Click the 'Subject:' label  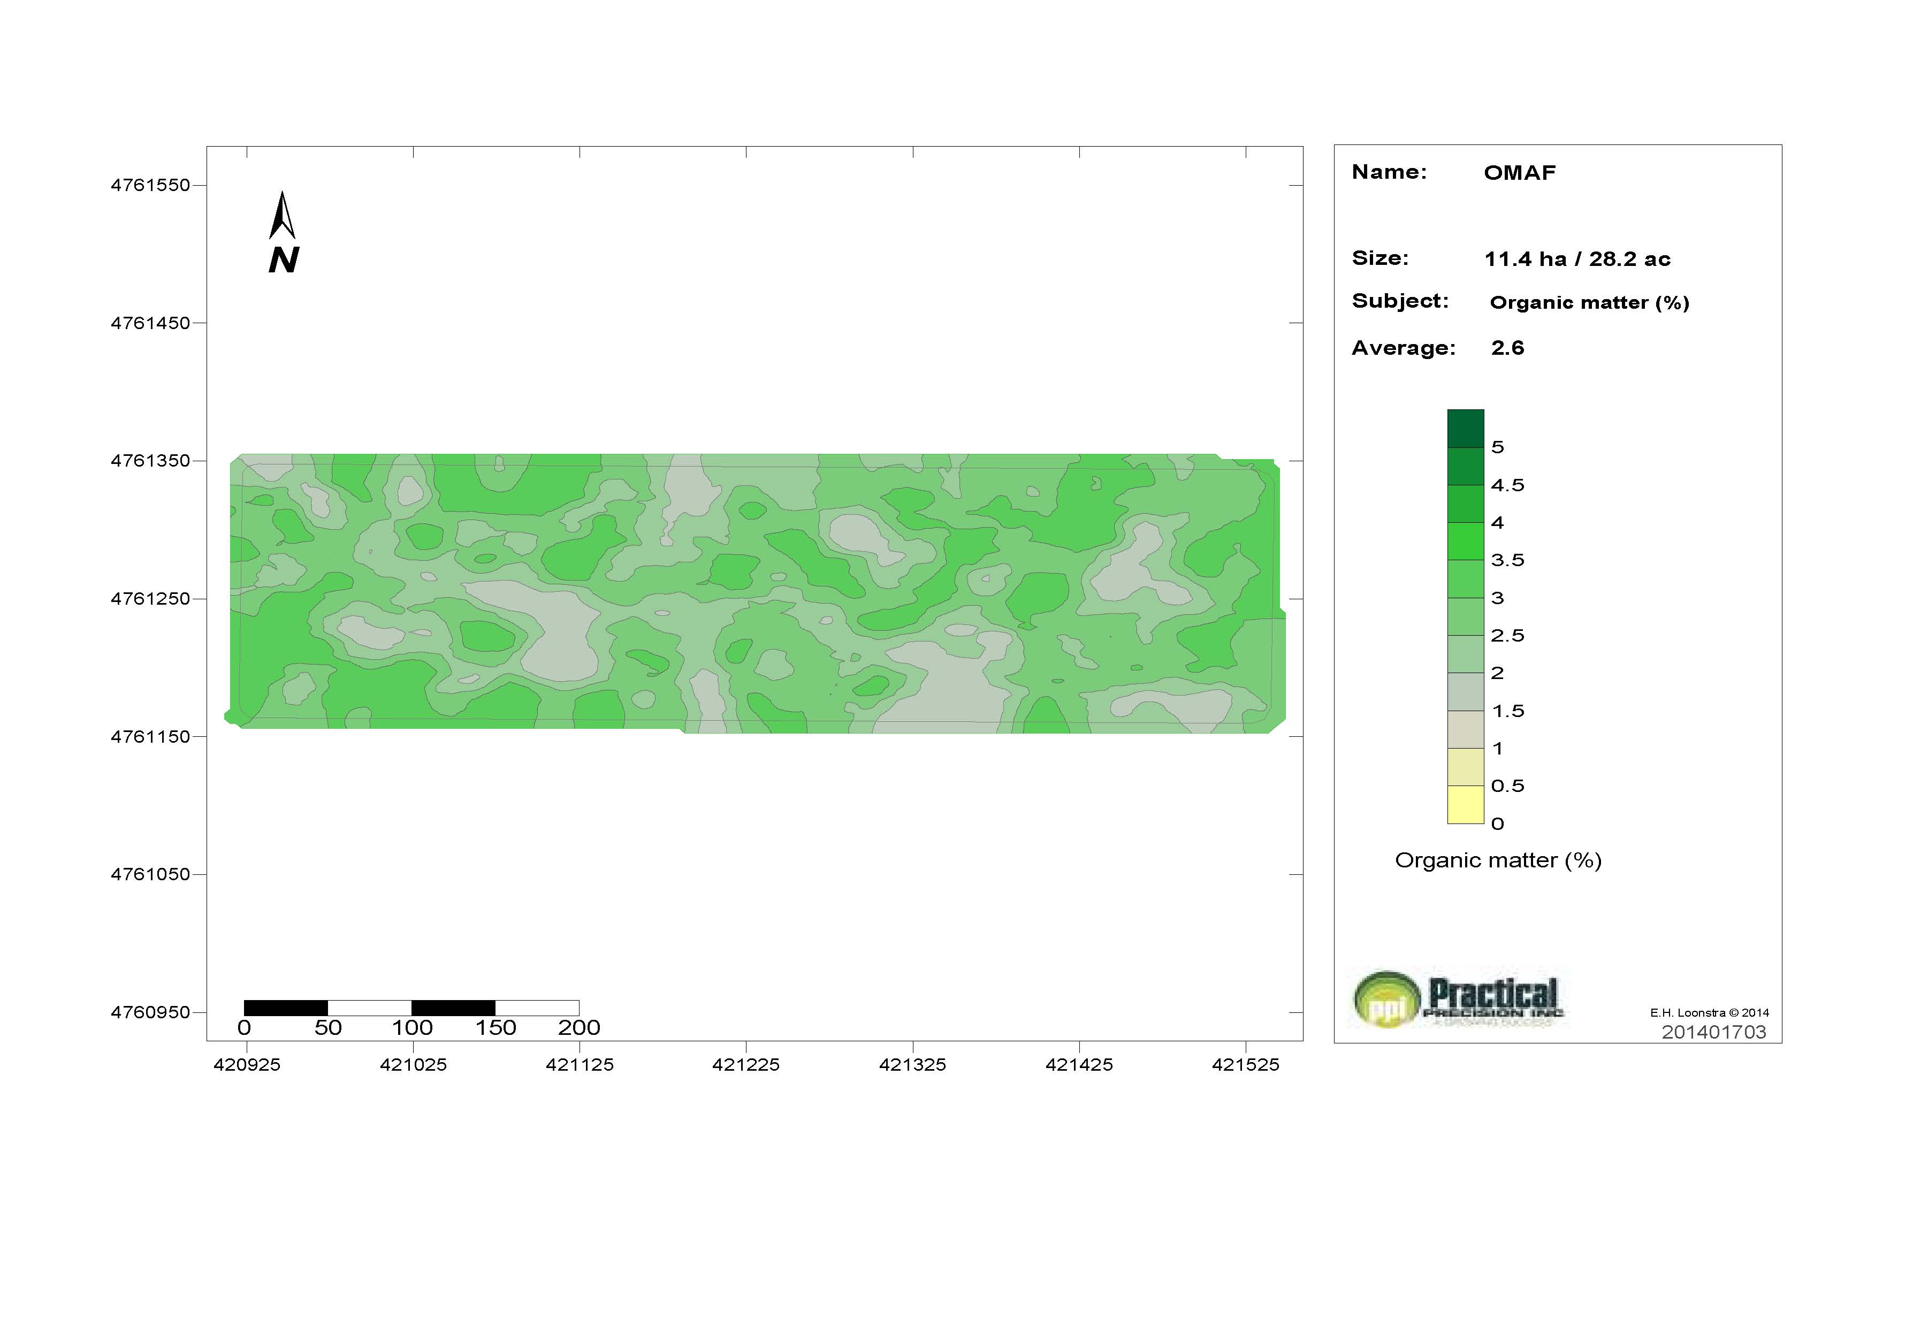point(1400,302)
